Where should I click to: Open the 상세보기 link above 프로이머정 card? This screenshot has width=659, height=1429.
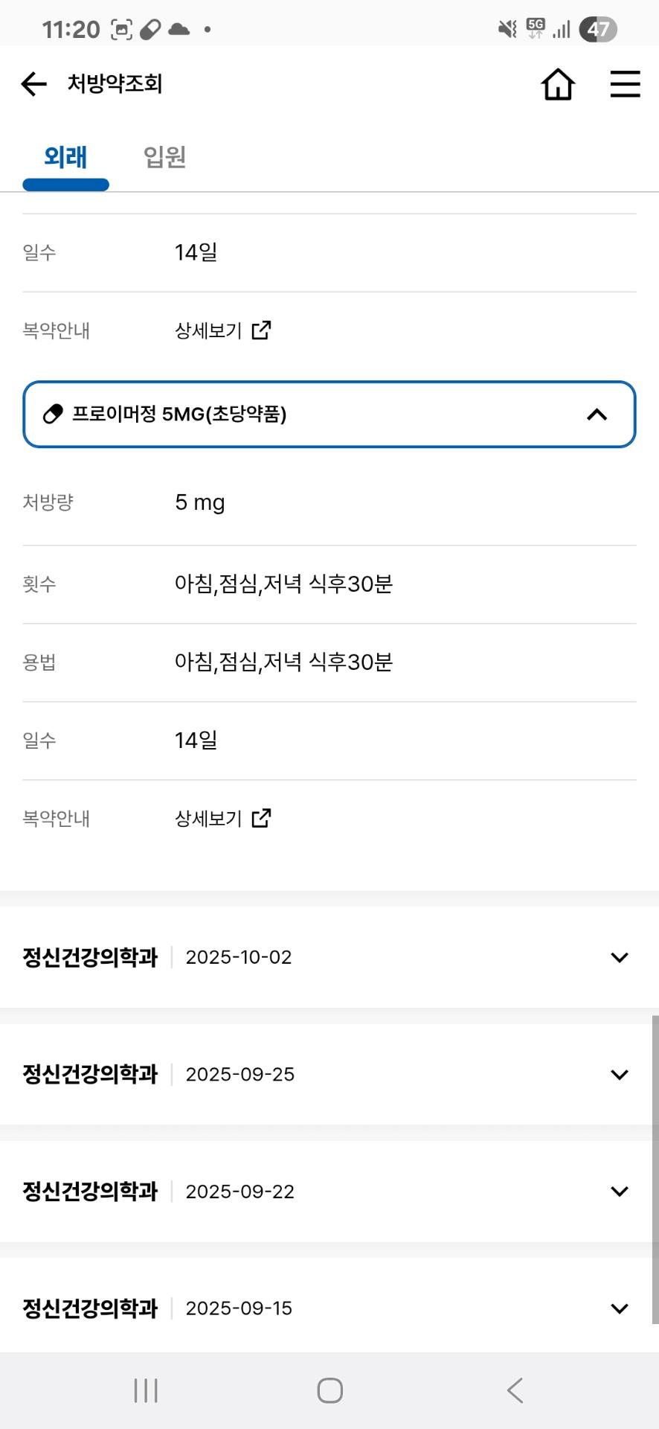click(x=209, y=330)
